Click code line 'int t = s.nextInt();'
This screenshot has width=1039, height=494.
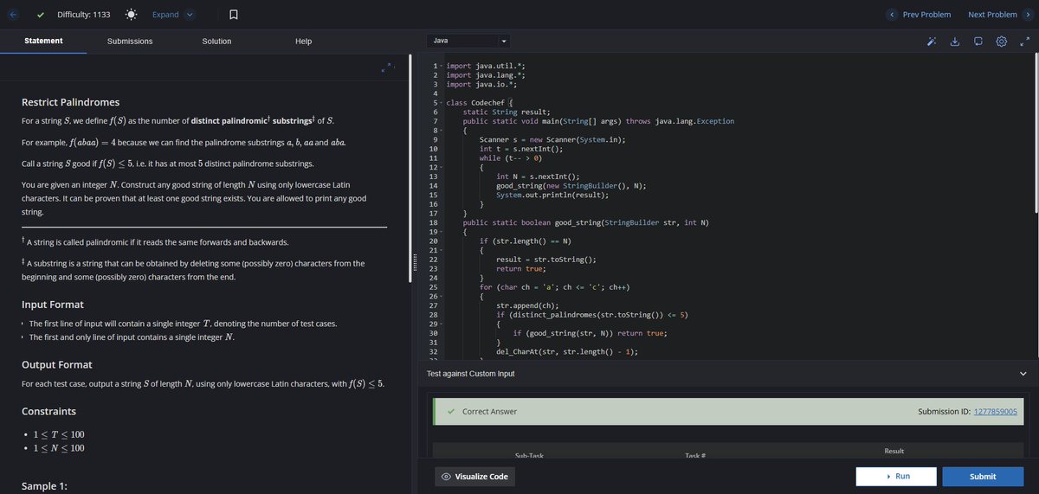(520, 149)
